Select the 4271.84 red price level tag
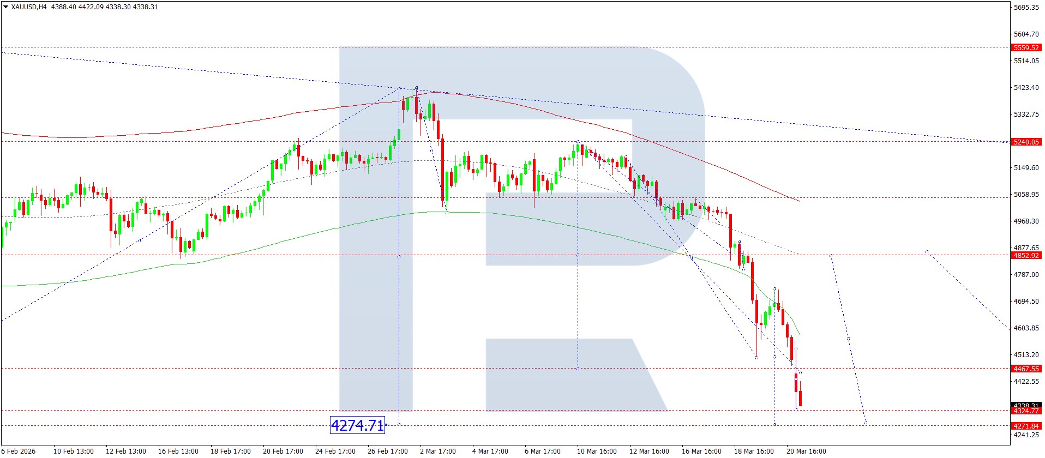 1026,426
